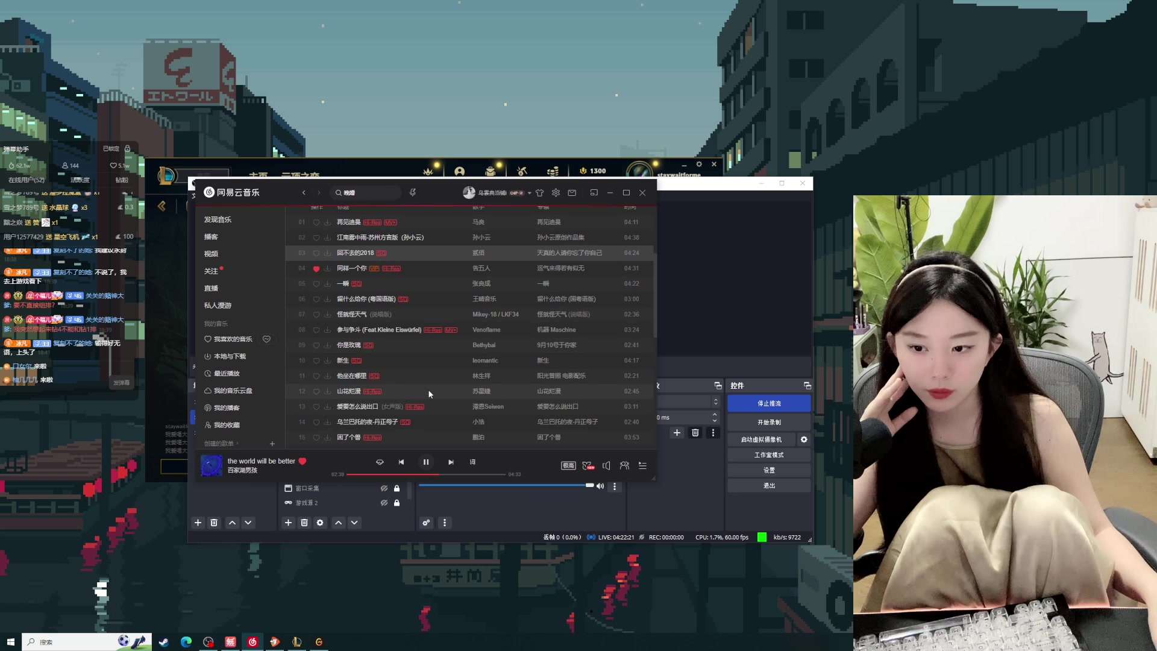Click the 停止推流 button

click(x=769, y=403)
